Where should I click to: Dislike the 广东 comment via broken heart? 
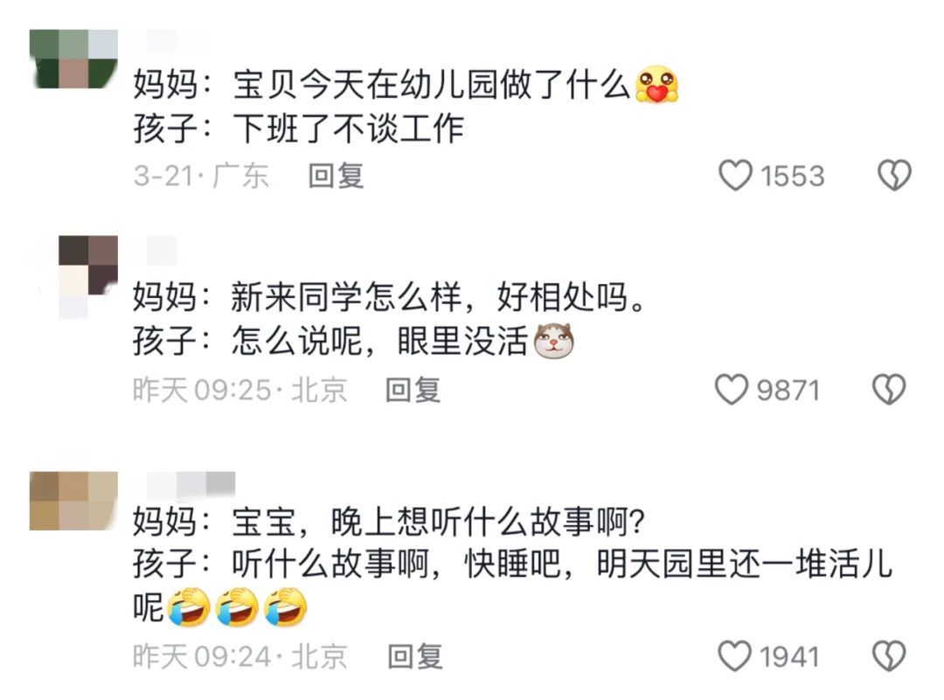(894, 176)
